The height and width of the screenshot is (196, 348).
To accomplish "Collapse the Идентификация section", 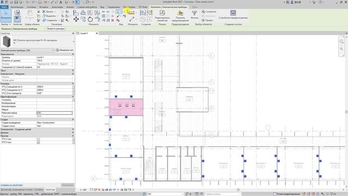I will pos(73,97).
